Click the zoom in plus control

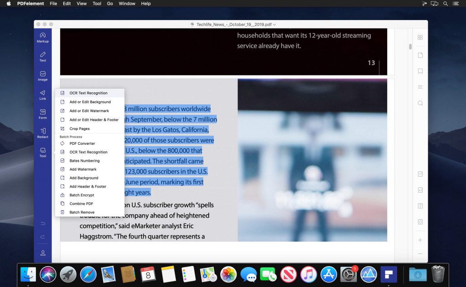coord(420,240)
